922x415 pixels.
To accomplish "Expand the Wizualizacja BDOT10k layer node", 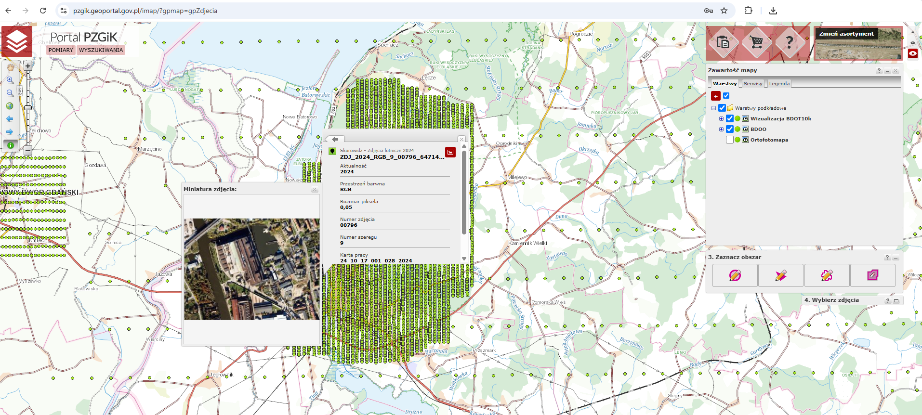I will click(x=721, y=118).
